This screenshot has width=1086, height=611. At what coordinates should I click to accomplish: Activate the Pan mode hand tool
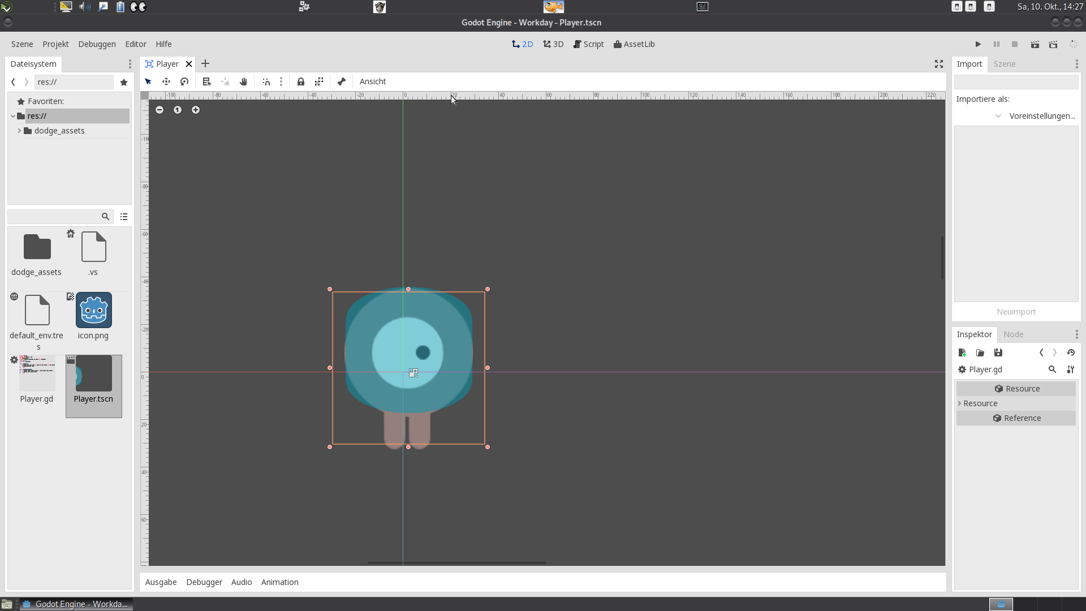coord(243,81)
